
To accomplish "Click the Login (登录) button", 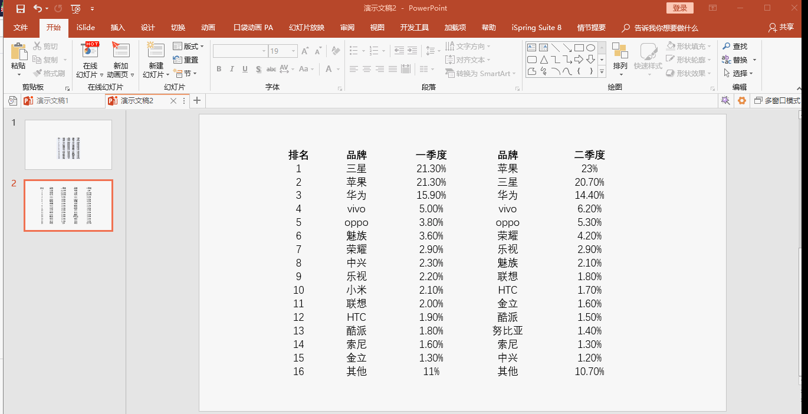I will [x=680, y=8].
